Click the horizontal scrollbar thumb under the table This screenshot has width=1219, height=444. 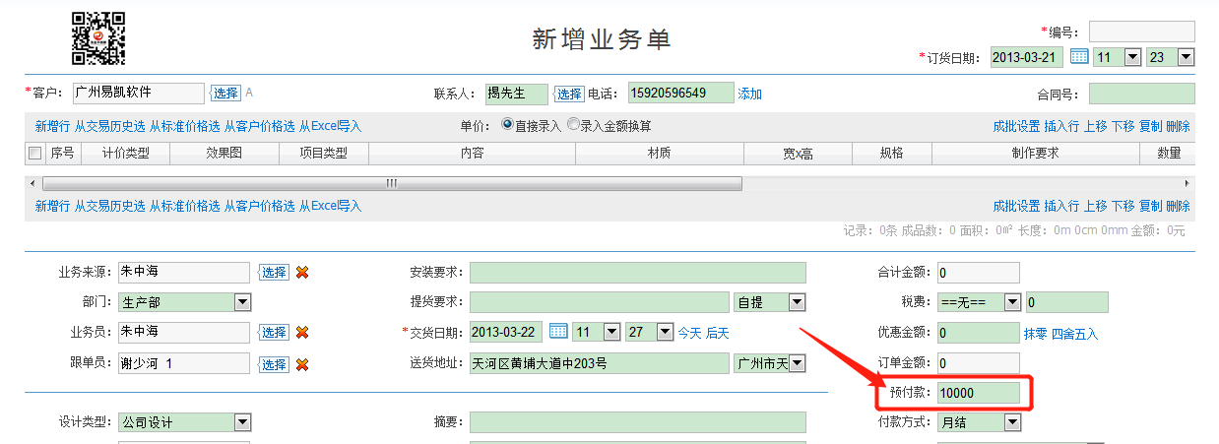392,184
